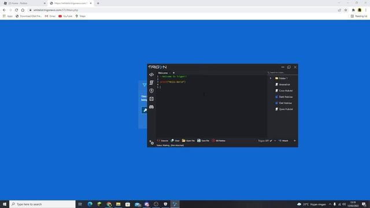Go forward in the browser
Screen dimensions: 370x208
10,10
